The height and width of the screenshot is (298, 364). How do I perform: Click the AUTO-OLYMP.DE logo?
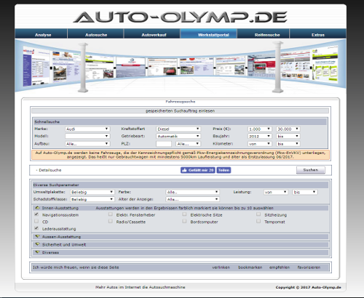[x=181, y=17]
